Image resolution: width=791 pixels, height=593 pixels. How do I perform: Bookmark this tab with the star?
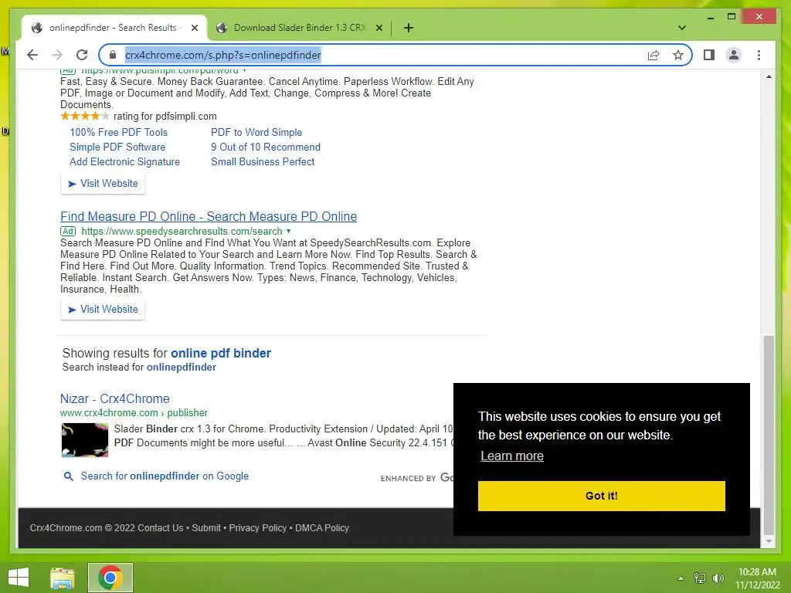[678, 55]
